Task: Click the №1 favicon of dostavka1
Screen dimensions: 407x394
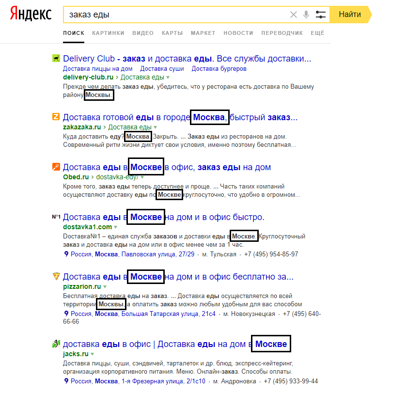Action: 56,217
